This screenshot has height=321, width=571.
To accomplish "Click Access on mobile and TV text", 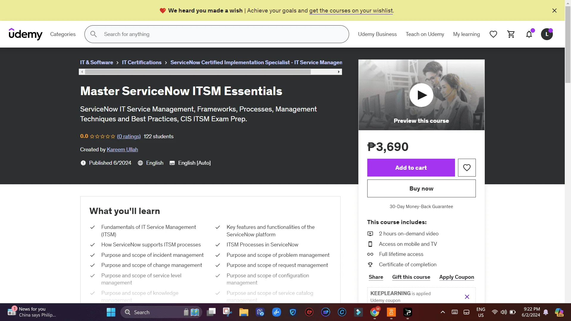I will (408, 244).
